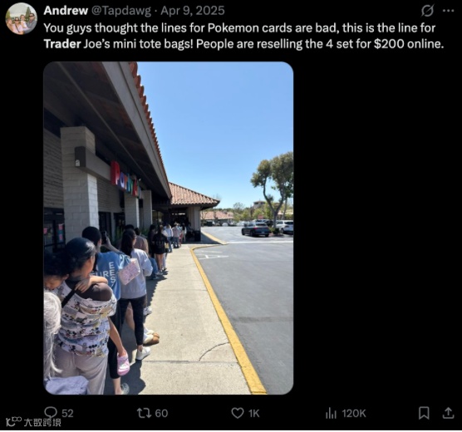The image size is (462, 432).
Task: Click the 120K views count
Action: (354, 414)
